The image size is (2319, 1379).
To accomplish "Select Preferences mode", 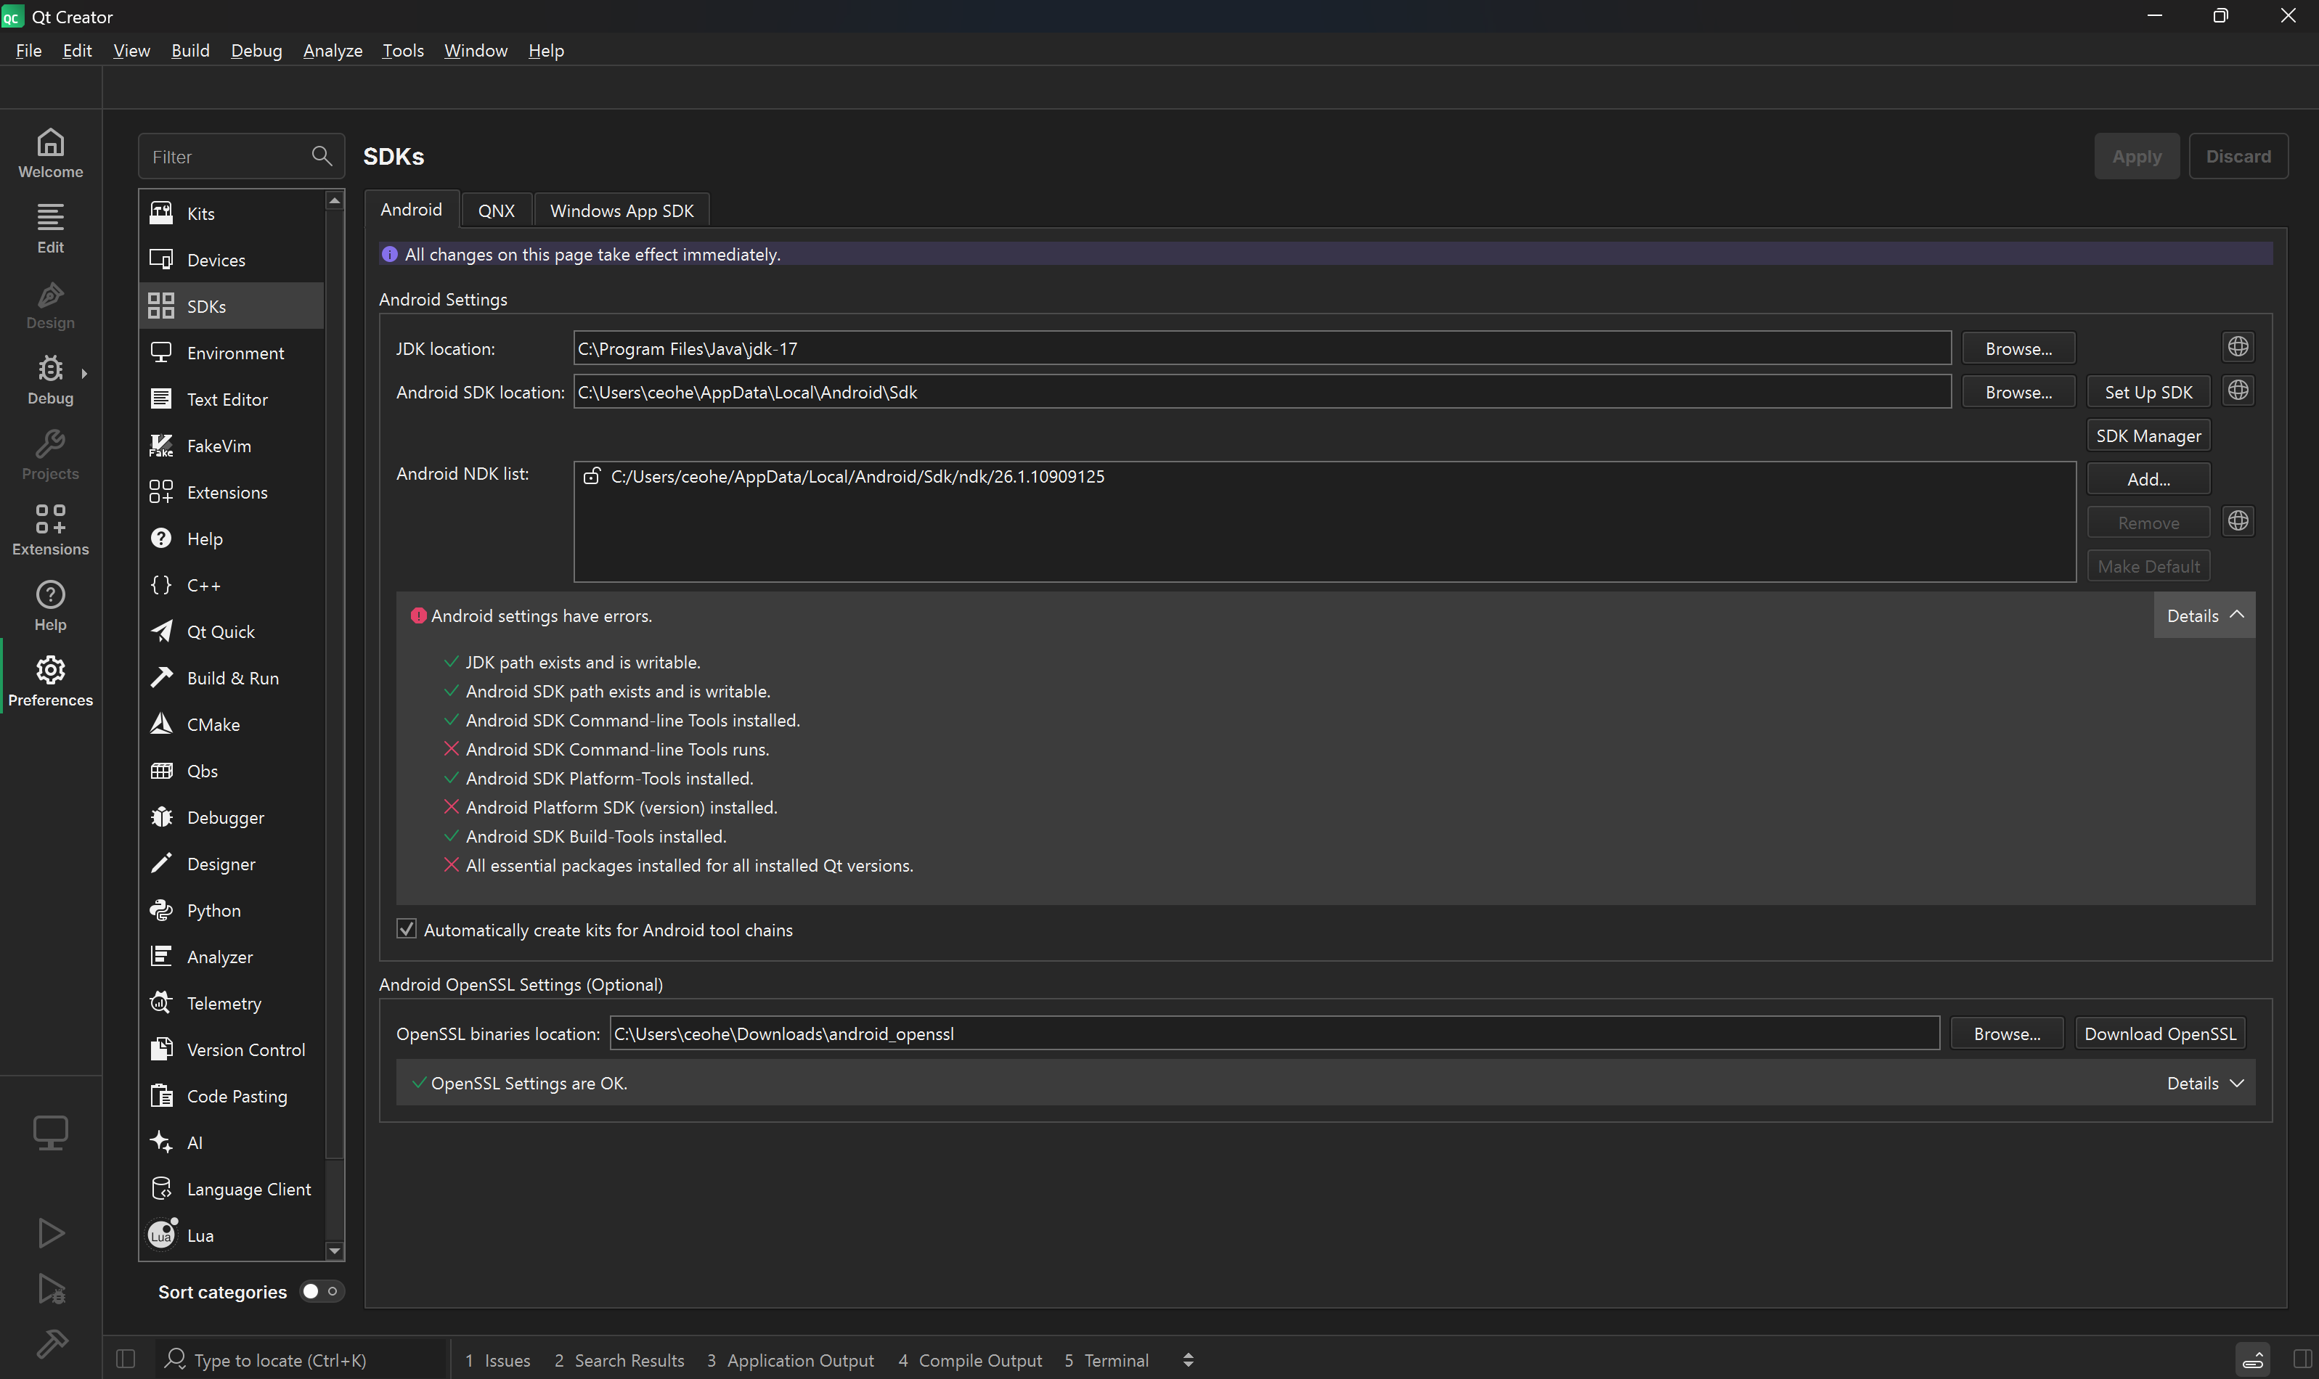I will tap(50, 682).
